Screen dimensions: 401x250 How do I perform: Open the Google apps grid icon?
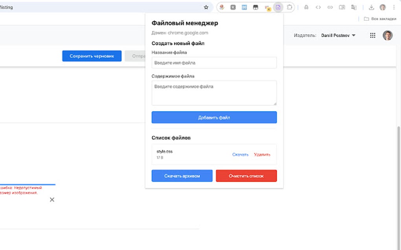pyautogui.click(x=372, y=35)
